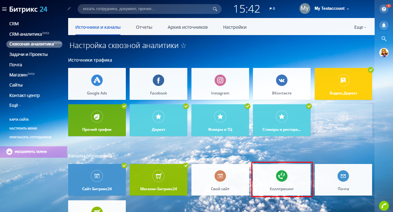Click the Источники трафика section heading
393x212 pixels.
90,60
